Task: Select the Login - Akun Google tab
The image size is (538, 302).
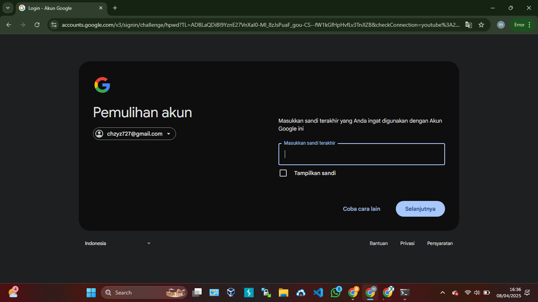Action: pyautogui.click(x=61, y=8)
